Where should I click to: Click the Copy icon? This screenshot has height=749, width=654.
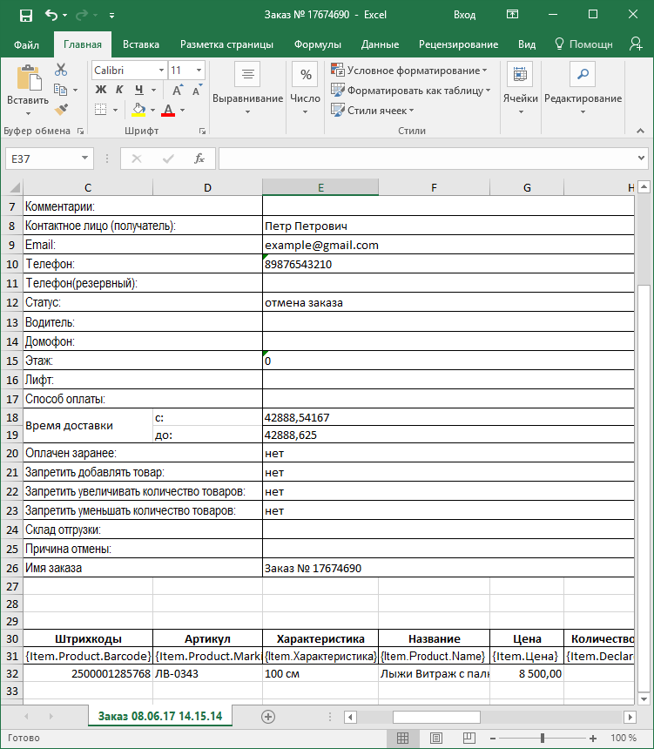click(x=60, y=90)
